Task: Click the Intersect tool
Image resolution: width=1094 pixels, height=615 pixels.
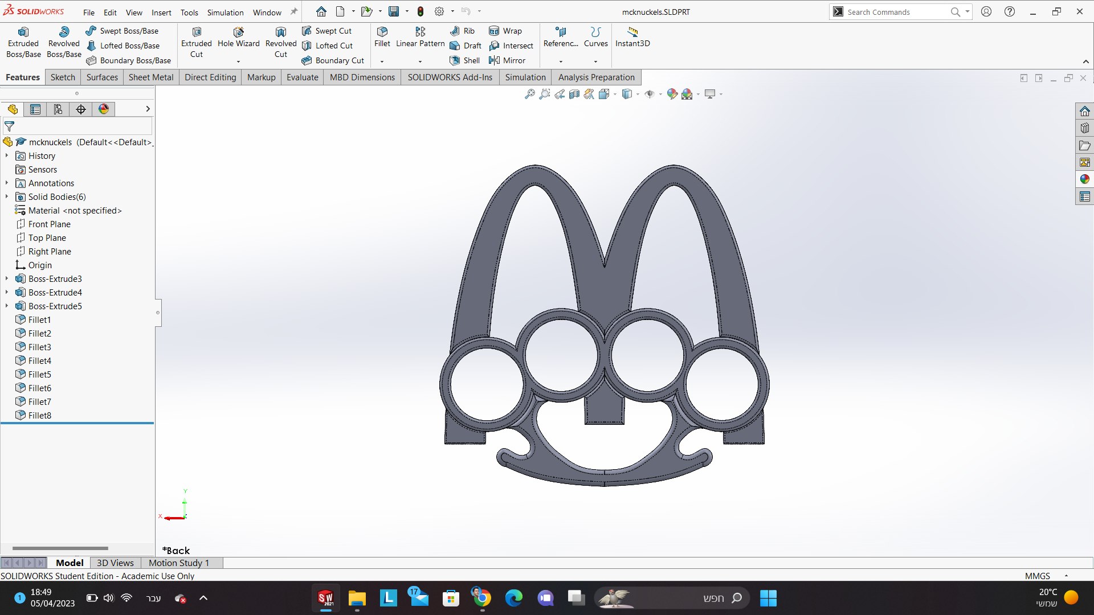Action: tap(511, 46)
